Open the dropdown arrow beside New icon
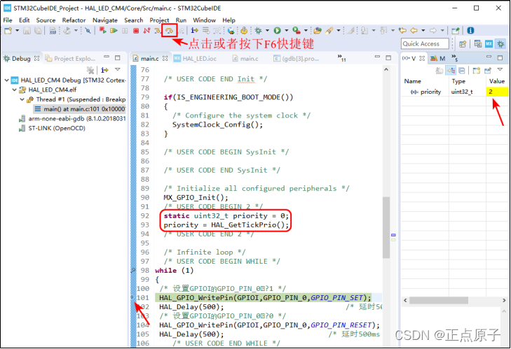The height and width of the screenshot is (349, 511). click(18, 31)
